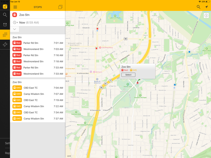
Task: Select the sidebar search icon
Action: [x=5, y=15]
